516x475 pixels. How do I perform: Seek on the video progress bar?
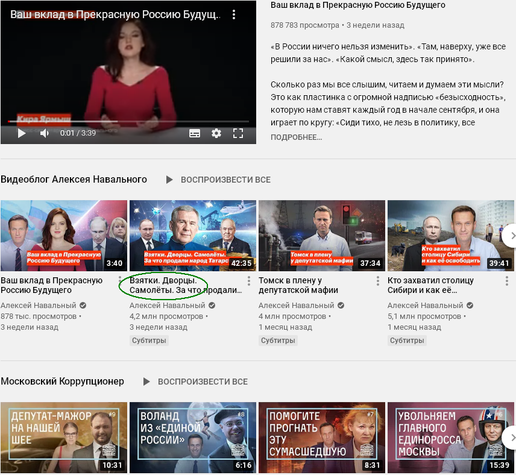coord(128,122)
